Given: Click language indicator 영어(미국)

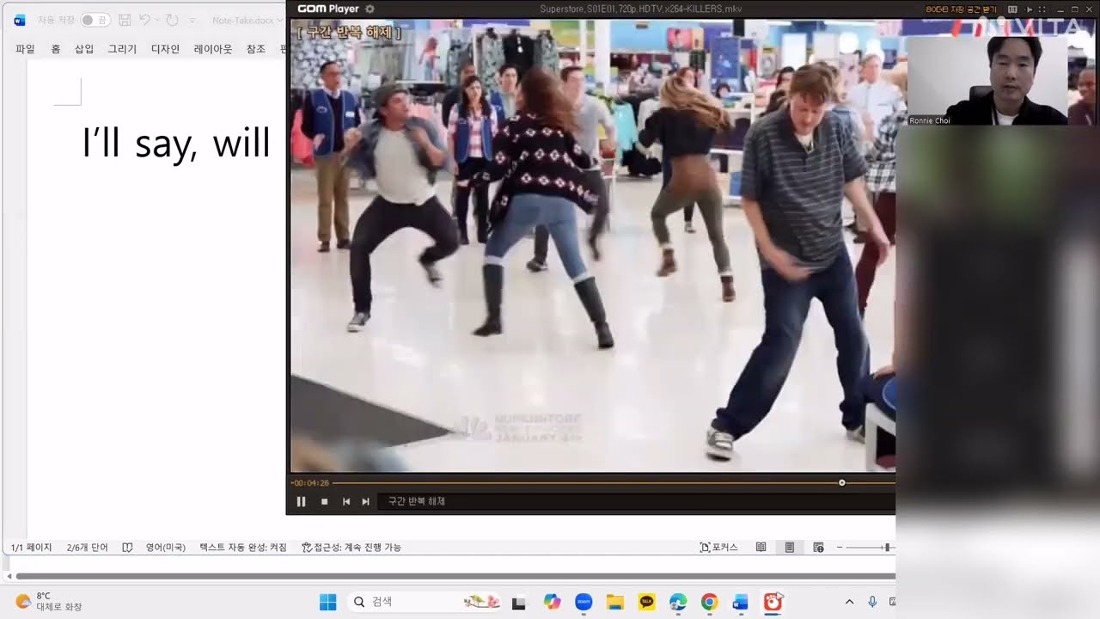Looking at the screenshot, I should (166, 547).
